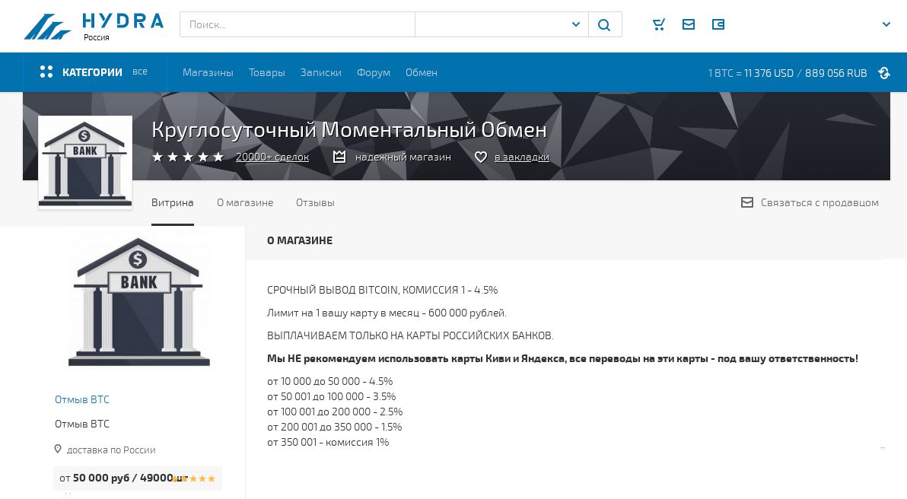The height and width of the screenshot is (499, 907).
Task: Click the black Отмыв BTC description text
Action: tap(81, 424)
